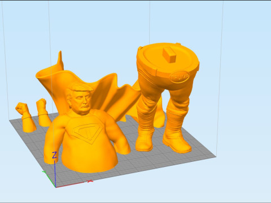Select the head of the bust model
This screenshot has width=271, height=203.
tap(80, 99)
